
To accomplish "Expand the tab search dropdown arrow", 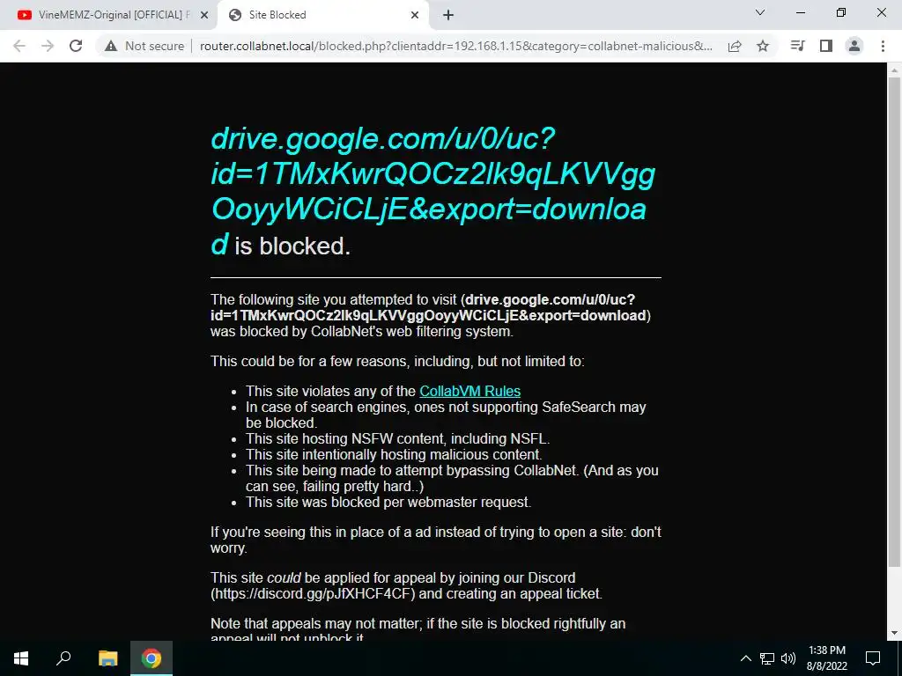I will [760, 12].
